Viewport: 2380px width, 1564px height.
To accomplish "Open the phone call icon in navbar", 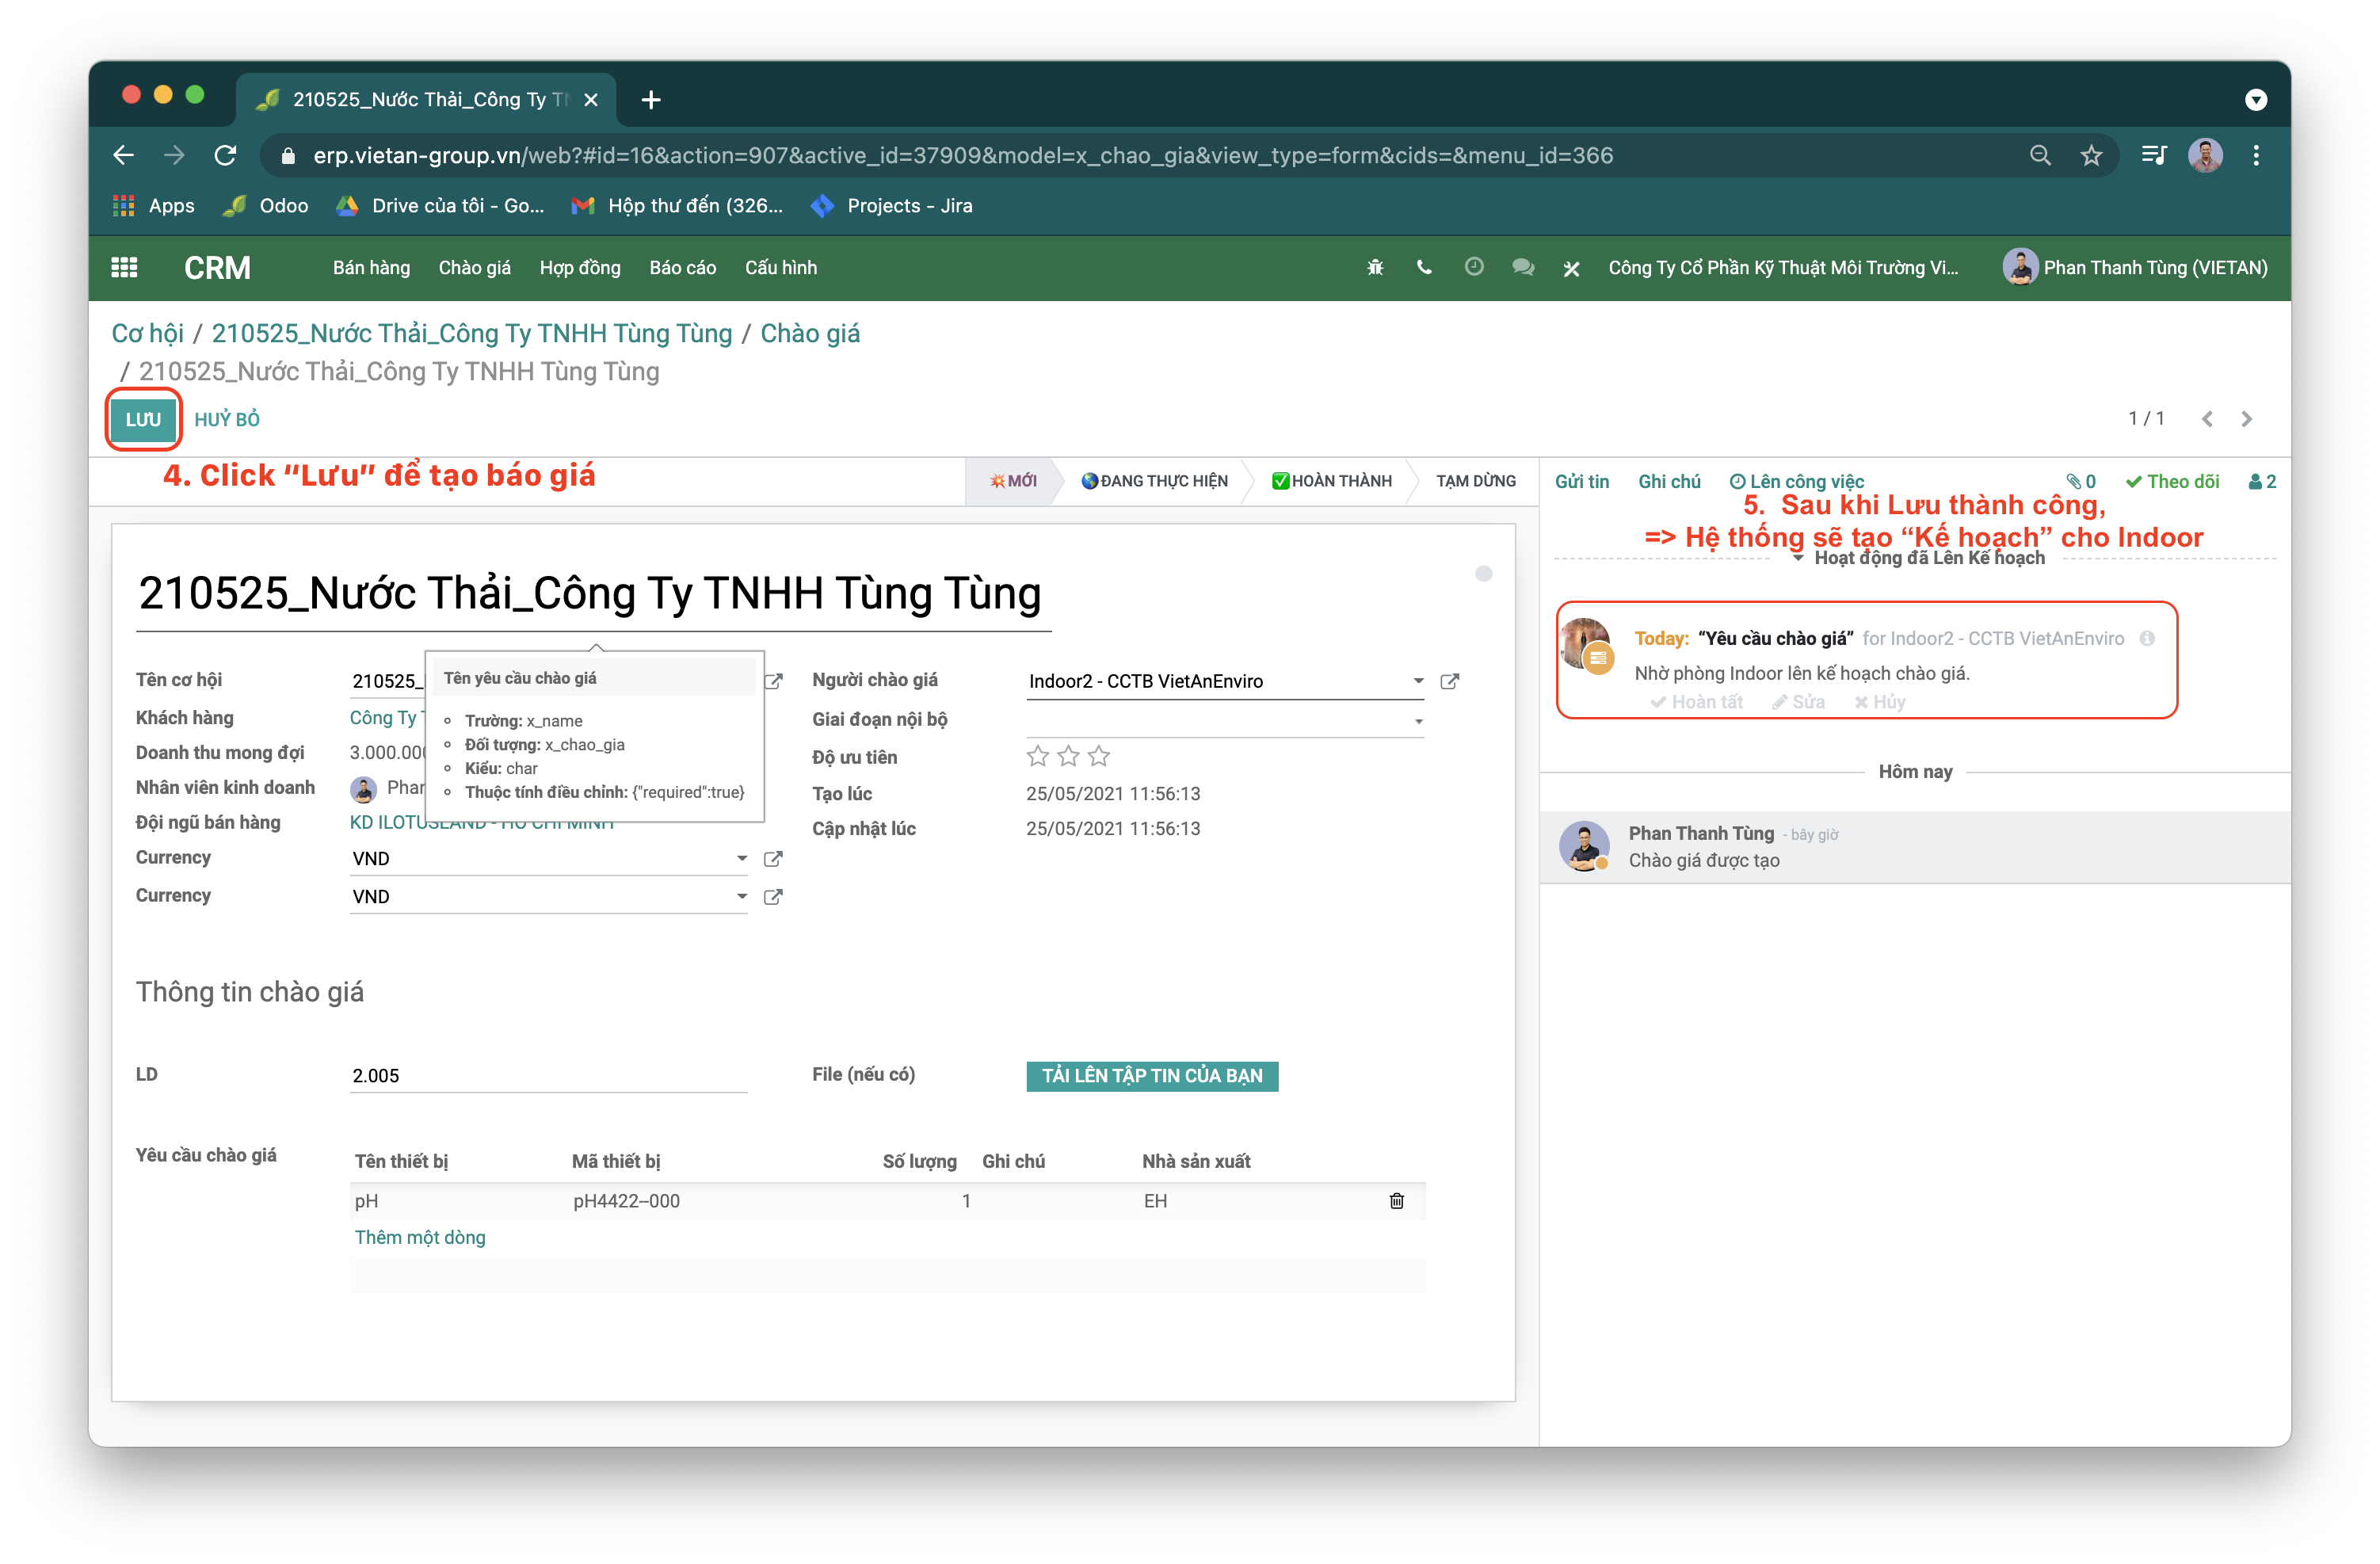I will pos(1424,267).
